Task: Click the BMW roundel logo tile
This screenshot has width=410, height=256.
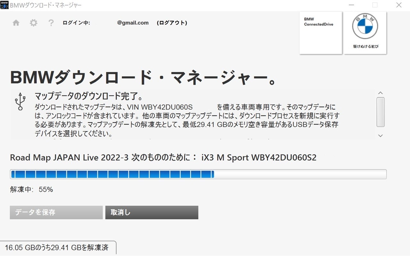Action: pyautogui.click(x=365, y=33)
